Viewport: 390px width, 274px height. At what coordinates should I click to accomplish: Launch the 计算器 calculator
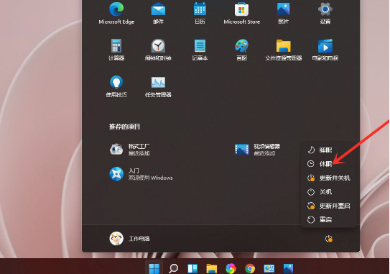pyautogui.click(x=116, y=50)
